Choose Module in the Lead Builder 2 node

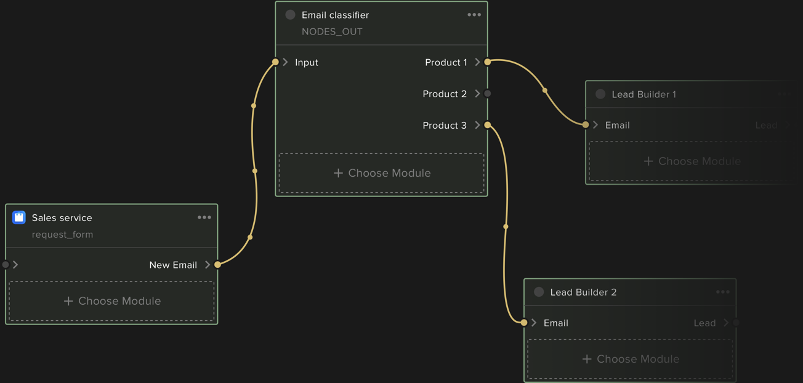coord(630,359)
